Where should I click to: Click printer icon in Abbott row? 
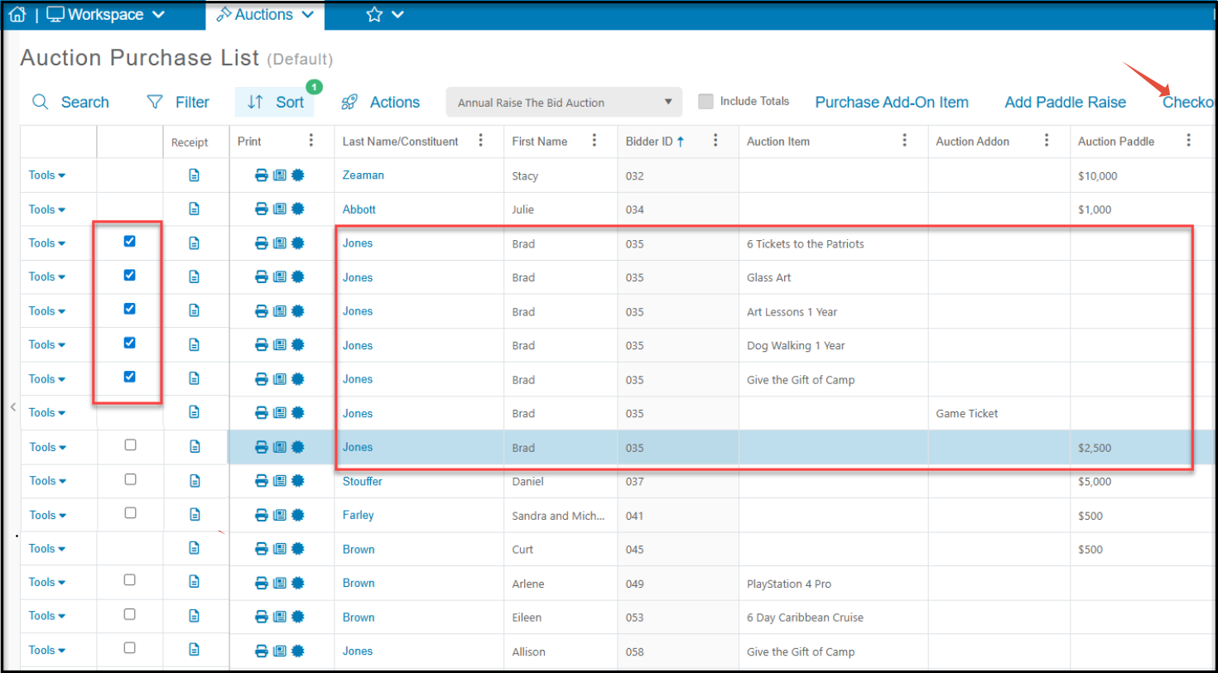pyautogui.click(x=262, y=209)
